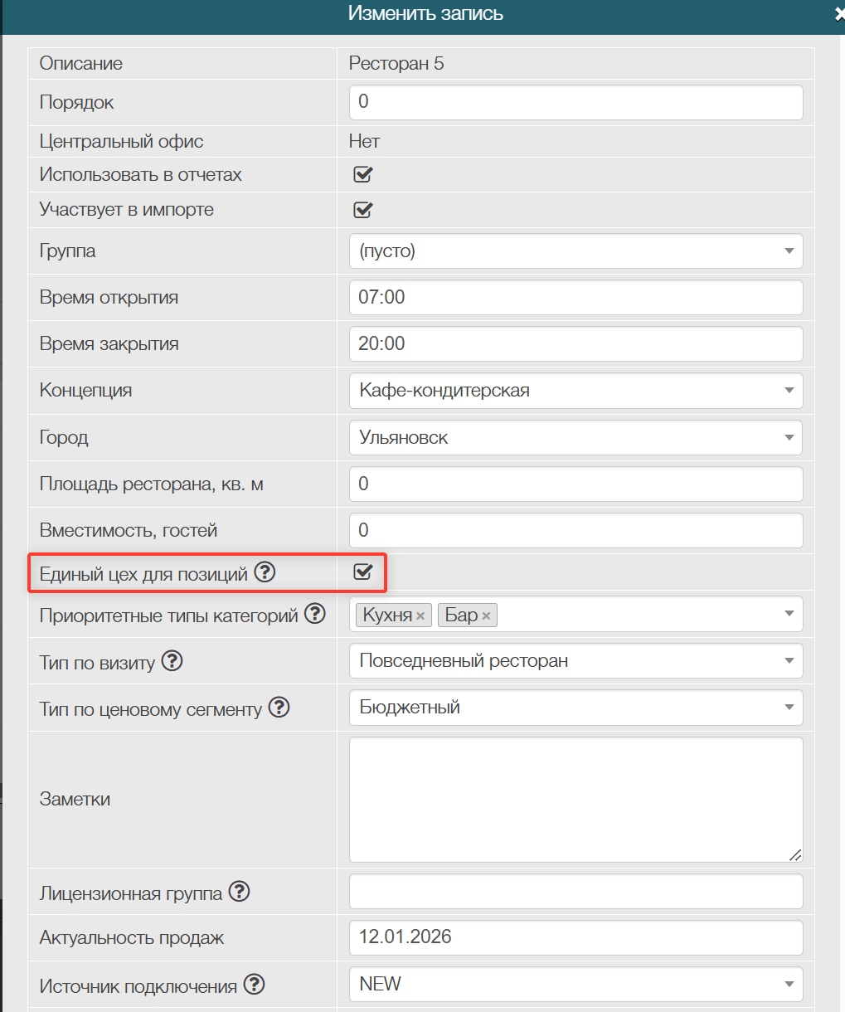Click help icon beside Тип по ценовому сегменту
Image resolution: width=845 pixels, height=1012 pixels.
(x=279, y=707)
